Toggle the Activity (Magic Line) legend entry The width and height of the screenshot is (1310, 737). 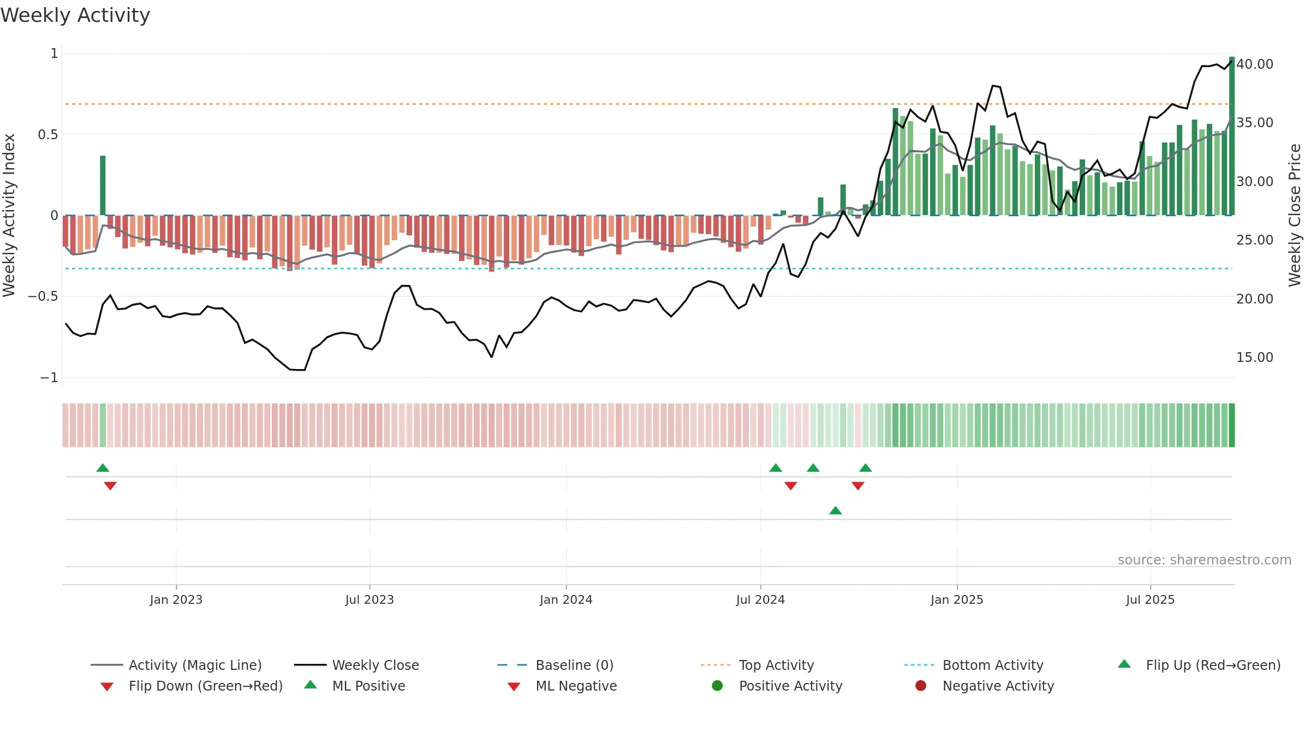point(176,665)
